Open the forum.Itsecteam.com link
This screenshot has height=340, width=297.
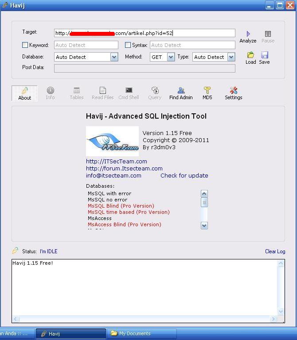[124, 169]
